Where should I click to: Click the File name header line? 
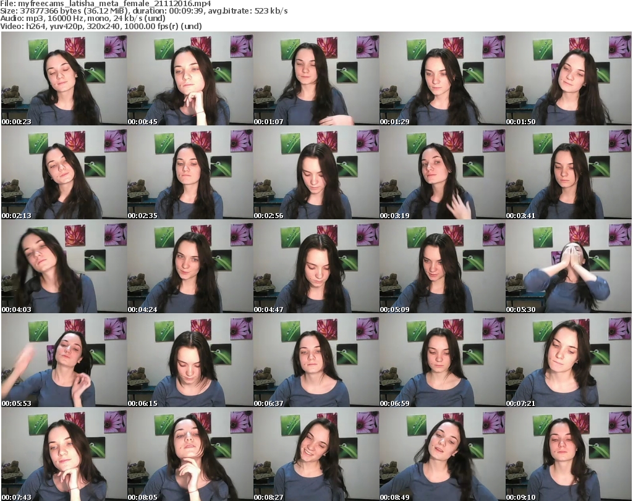pyautogui.click(x=105, y=4)
